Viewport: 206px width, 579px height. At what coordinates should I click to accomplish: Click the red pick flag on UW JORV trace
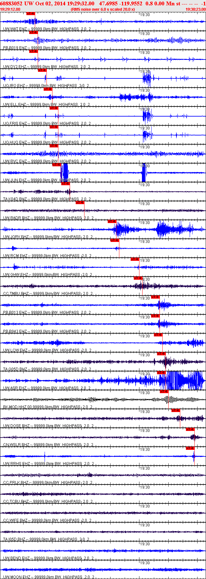click(x=112, y=221)
